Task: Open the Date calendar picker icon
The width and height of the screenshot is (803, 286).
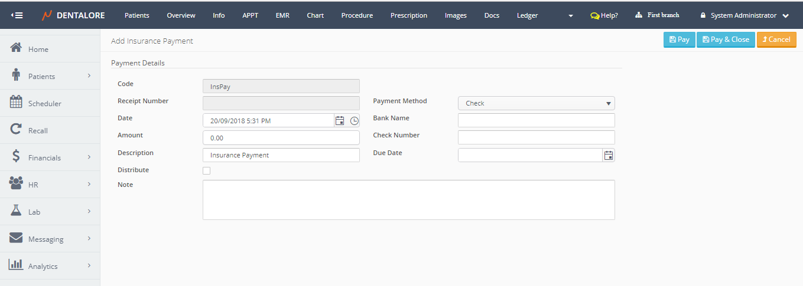Action: pyautogui.click(x=340, y=121)
